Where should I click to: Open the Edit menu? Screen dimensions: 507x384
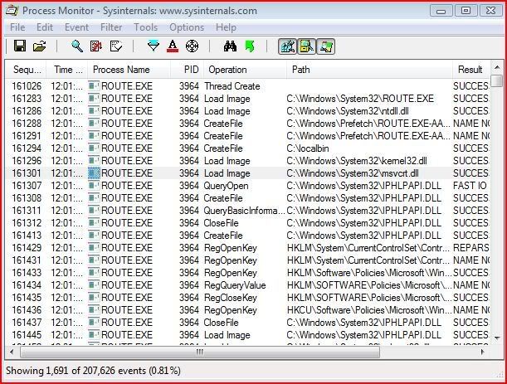(x=45, y=27)
